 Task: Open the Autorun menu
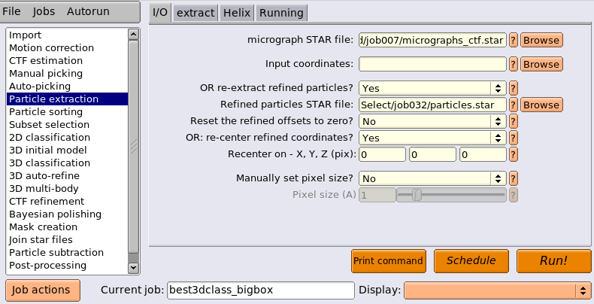(88, 11)
